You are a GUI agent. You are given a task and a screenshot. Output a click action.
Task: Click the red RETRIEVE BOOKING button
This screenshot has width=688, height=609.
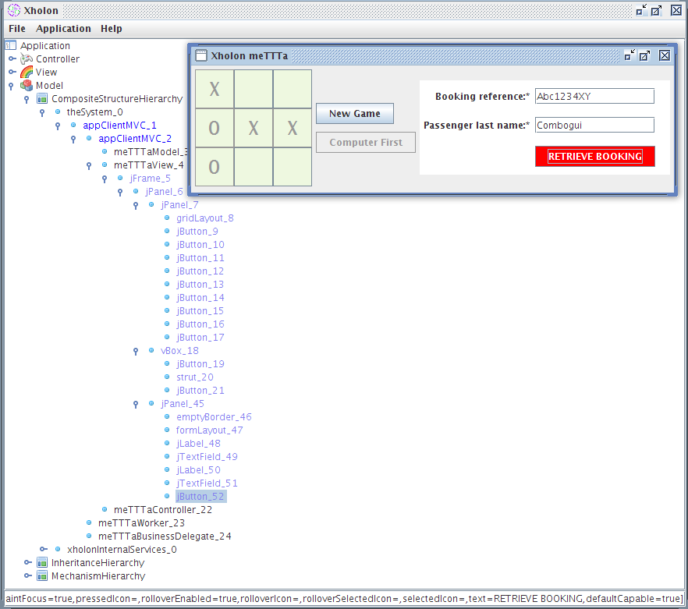point(595,157)
